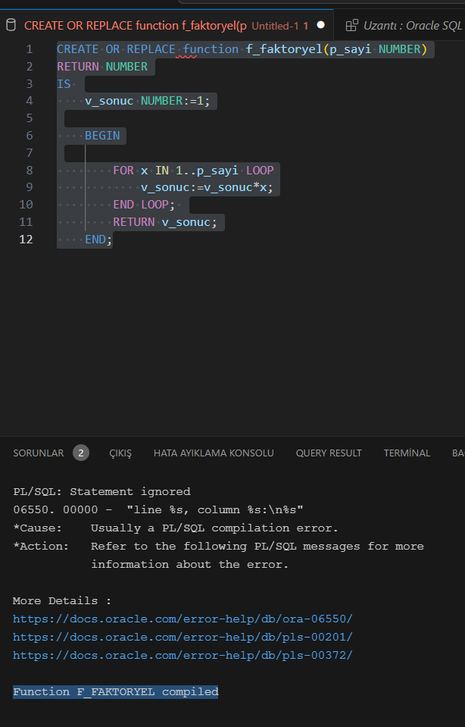Click 'PL/SQL: Statement ignored' output line

click(x=102, y=491)
